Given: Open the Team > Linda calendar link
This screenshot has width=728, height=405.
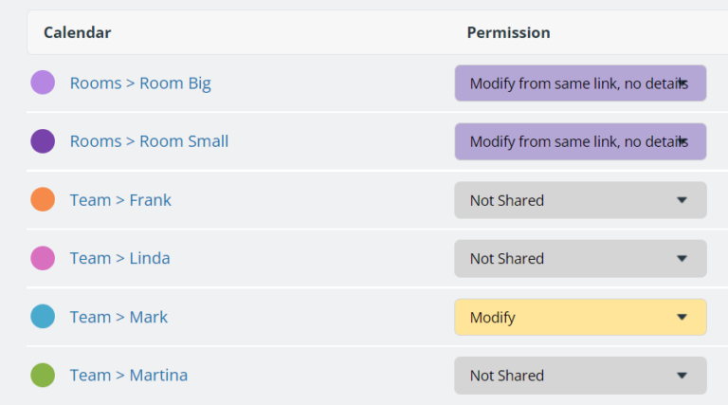Looking at the screenshot, I should click(x=119, y=258).
